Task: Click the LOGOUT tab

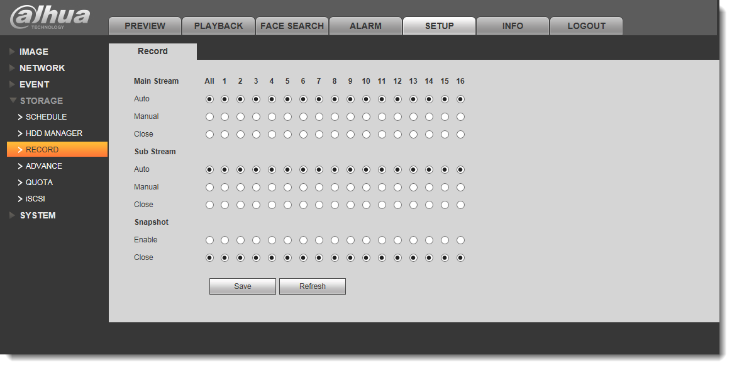Action: [x=586, y=26]
